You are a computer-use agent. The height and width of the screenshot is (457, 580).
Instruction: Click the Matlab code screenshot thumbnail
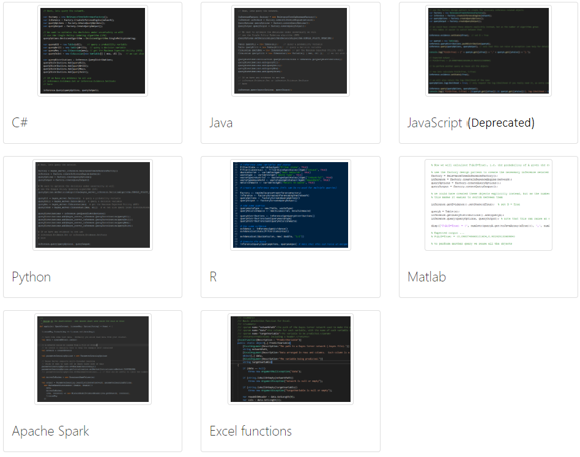pos(488,205)
